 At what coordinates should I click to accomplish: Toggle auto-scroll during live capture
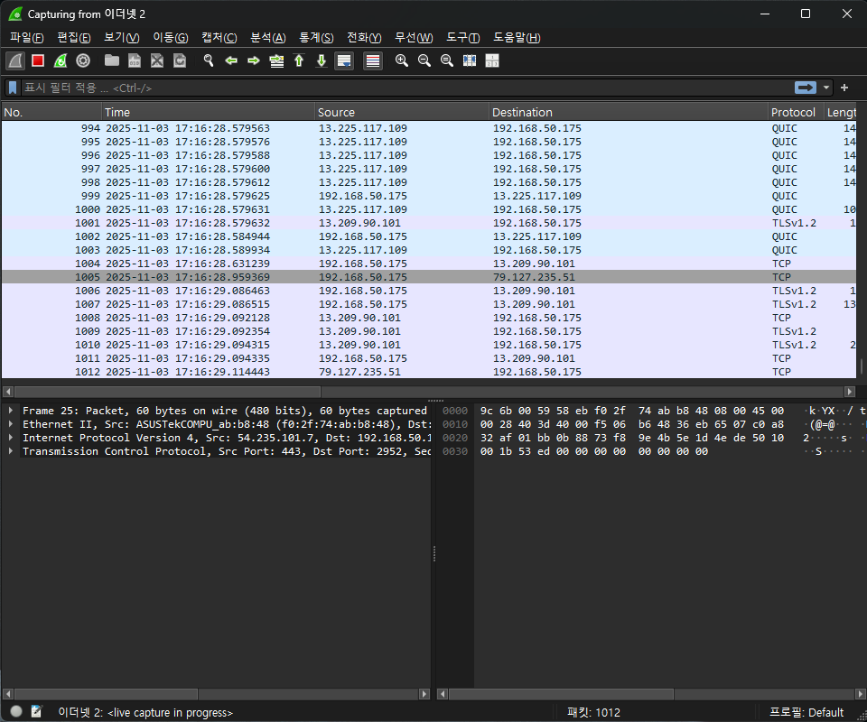(x=343, y=60)
